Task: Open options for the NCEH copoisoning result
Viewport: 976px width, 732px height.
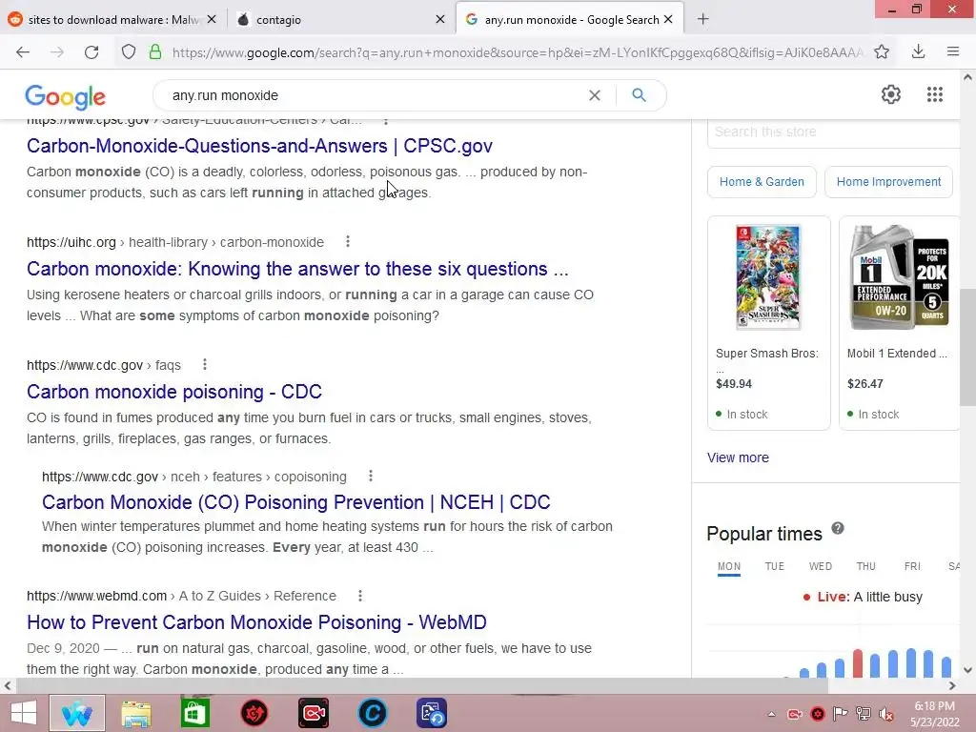Action: point(371,477)
